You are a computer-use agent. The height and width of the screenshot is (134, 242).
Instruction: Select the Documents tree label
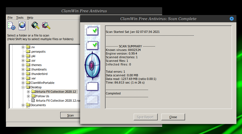click(x=38, y=105)
